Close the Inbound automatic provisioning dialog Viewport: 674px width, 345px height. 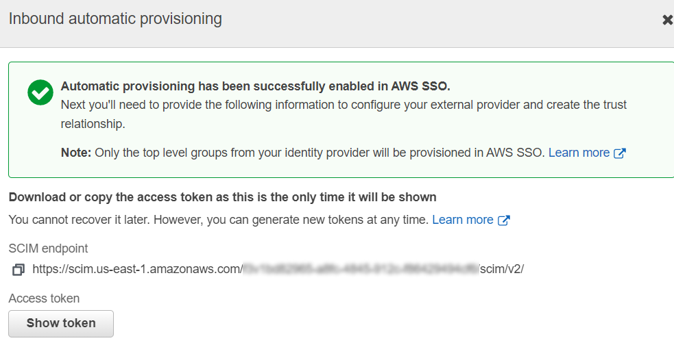667,20
